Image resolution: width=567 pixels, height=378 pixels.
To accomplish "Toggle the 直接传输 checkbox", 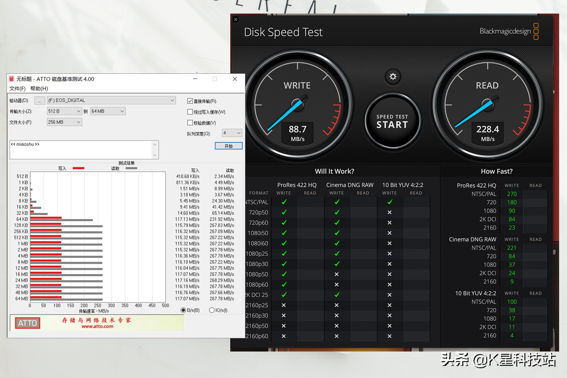I will point(190,101).
